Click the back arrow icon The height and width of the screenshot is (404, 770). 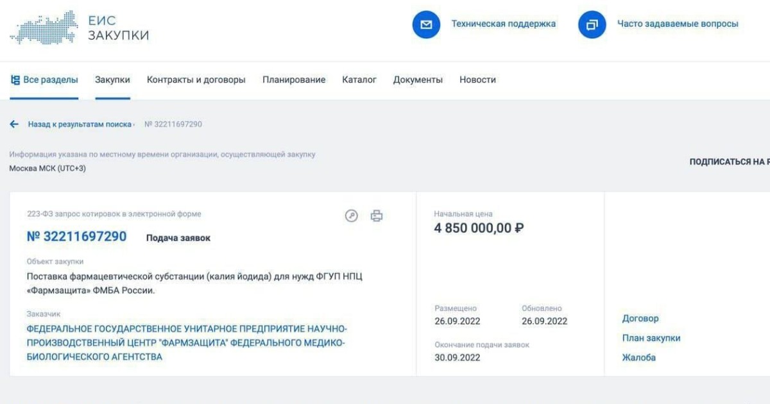click(x=14, y=124)
